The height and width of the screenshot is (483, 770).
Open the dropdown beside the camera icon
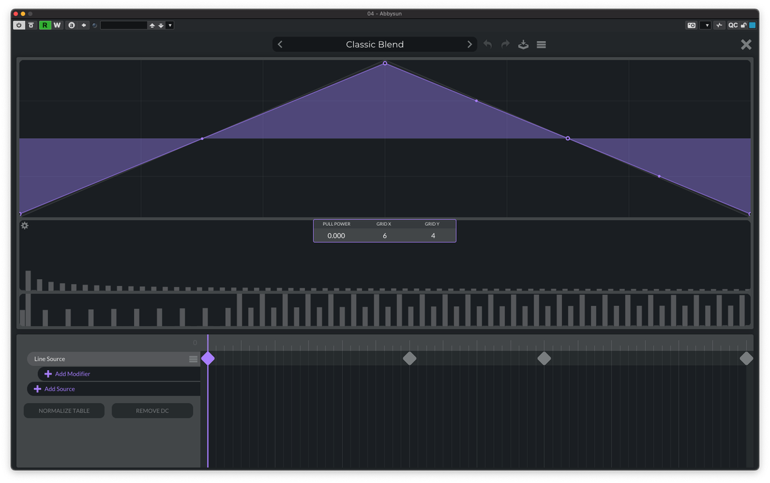[x=706, y=25]
